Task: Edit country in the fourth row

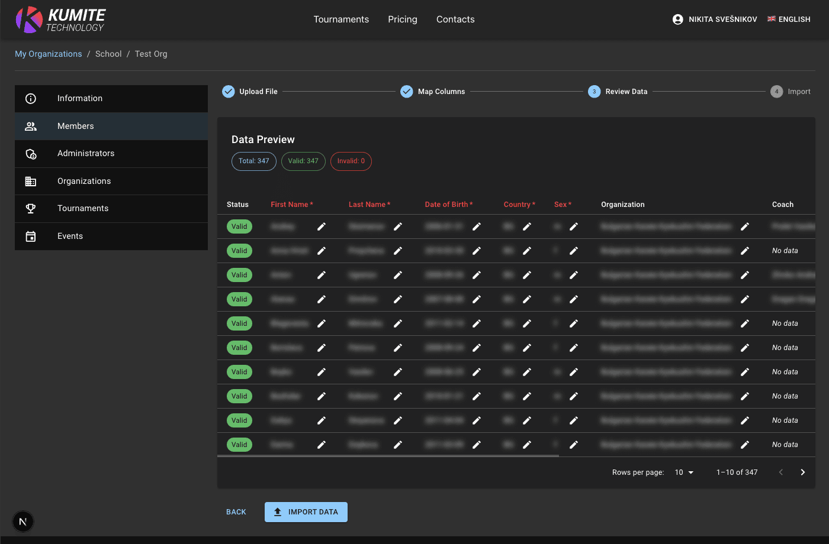Action: click(x=527, y=299)
